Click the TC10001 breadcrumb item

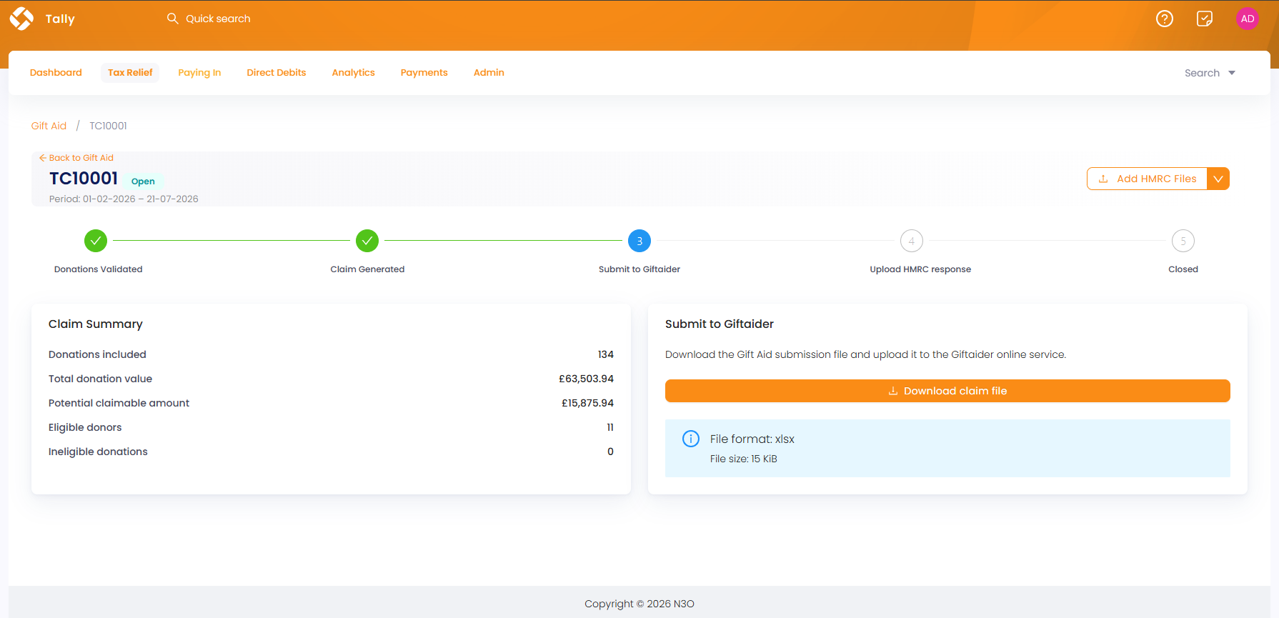coord(108,126)
